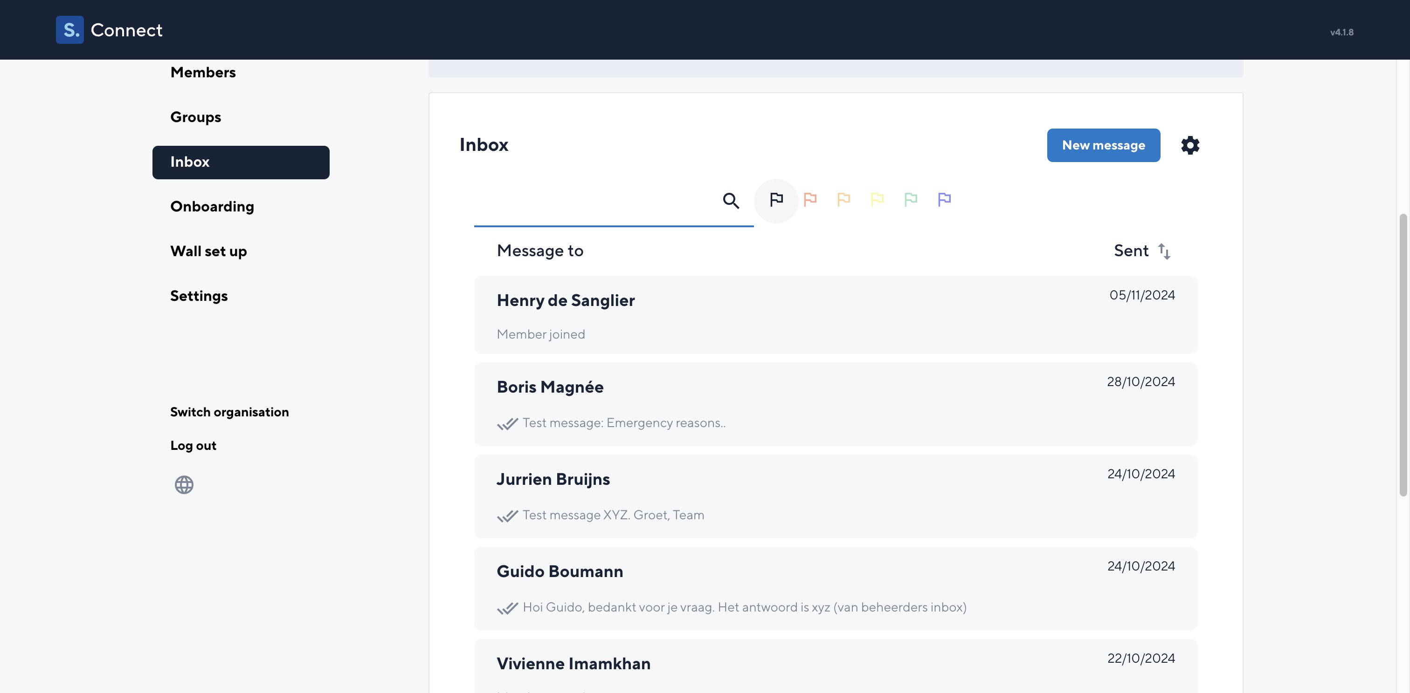
Task: Open Henry de Sanglier conversation
Action: 835,315
